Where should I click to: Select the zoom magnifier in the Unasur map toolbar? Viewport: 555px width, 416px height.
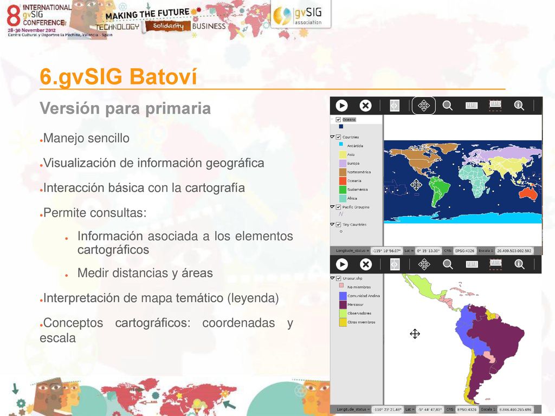coord(448,264)
